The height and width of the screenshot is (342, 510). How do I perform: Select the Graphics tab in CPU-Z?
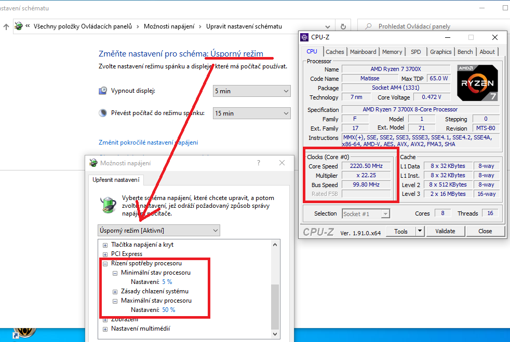click(441, 52)
